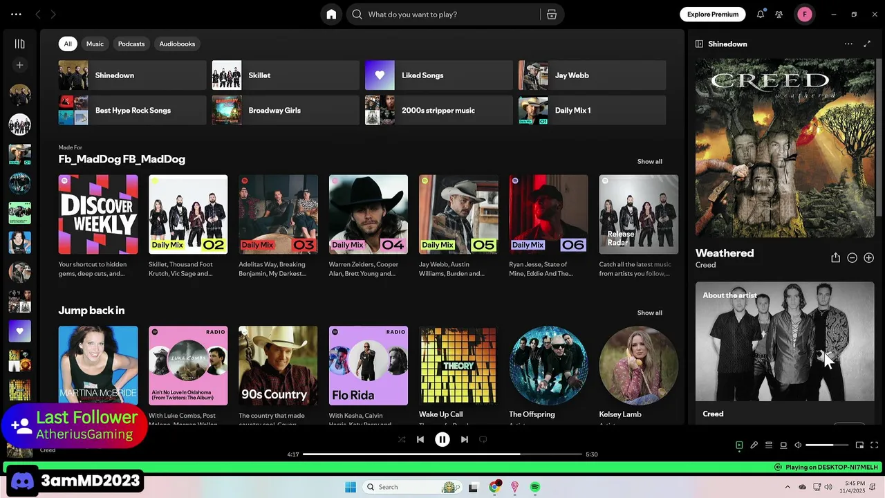Image resolution: width=885 pixels, height=498 pixels.
Task: Open Daily Mix 06 cover
Action: pyautogui.click(x=548, y=214)
